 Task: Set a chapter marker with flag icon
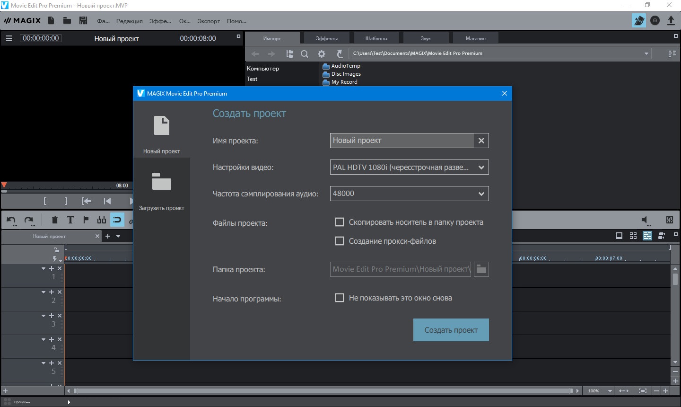[x=86, y=220]
